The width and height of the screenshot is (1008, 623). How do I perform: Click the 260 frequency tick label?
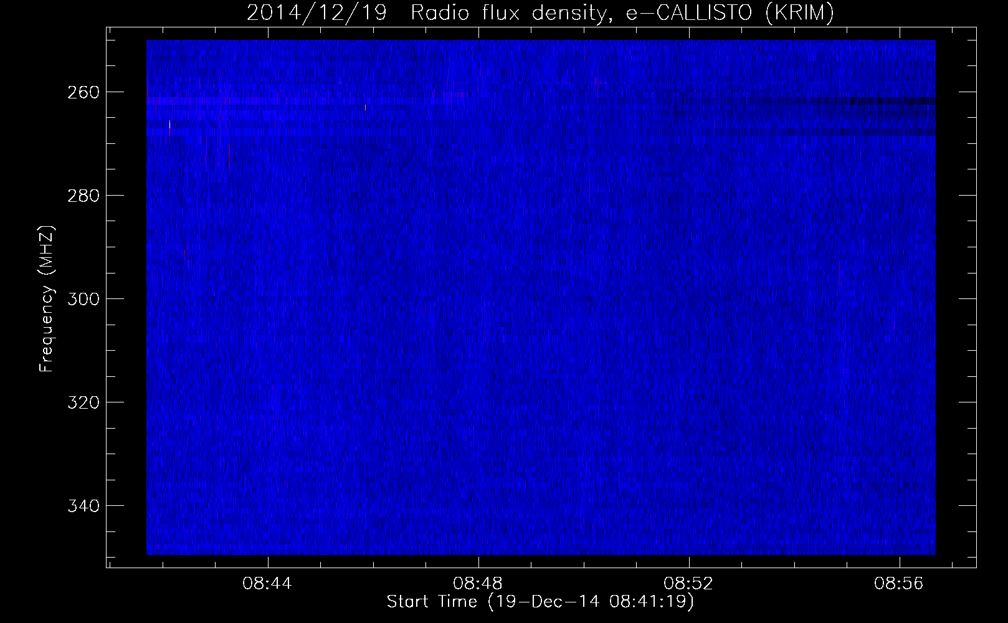coord(82,92)
